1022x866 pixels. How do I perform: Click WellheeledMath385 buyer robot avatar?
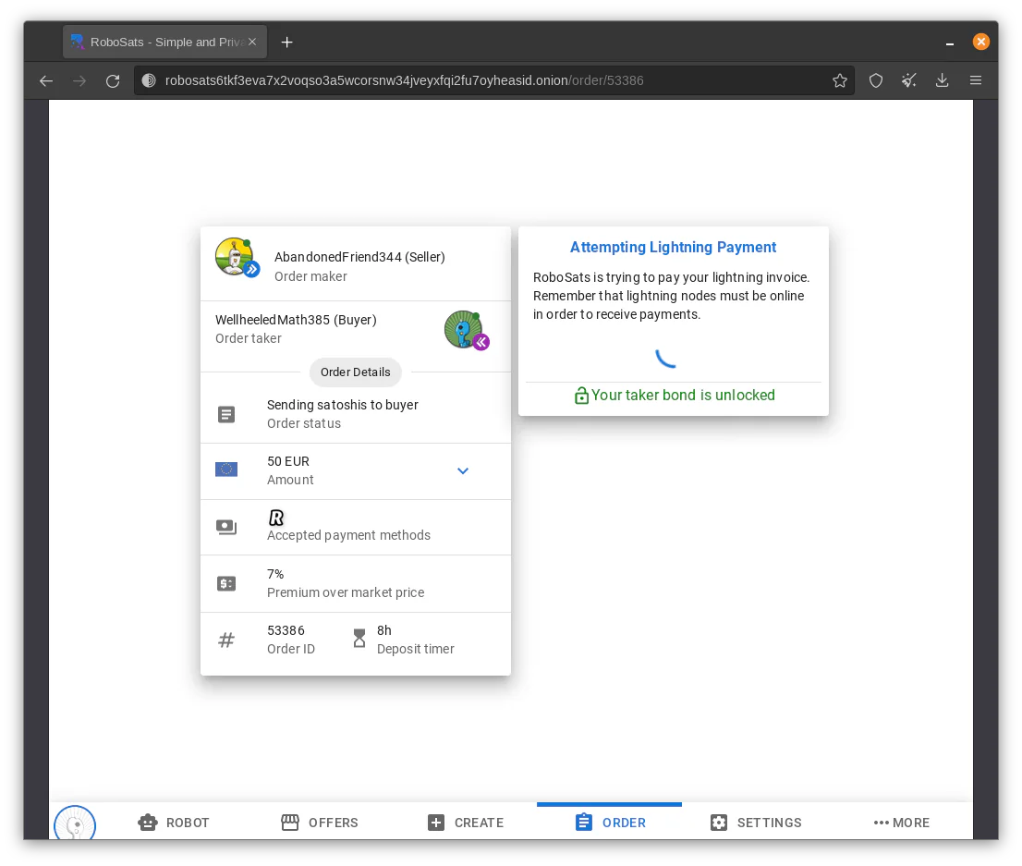coord(466,330)
